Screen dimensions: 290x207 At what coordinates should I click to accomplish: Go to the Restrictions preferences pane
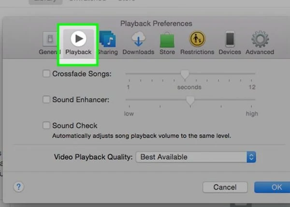197,43
